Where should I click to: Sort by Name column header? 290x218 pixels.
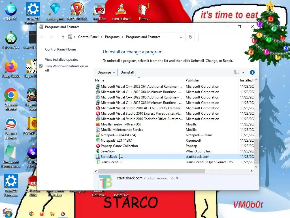click(139, 80)
